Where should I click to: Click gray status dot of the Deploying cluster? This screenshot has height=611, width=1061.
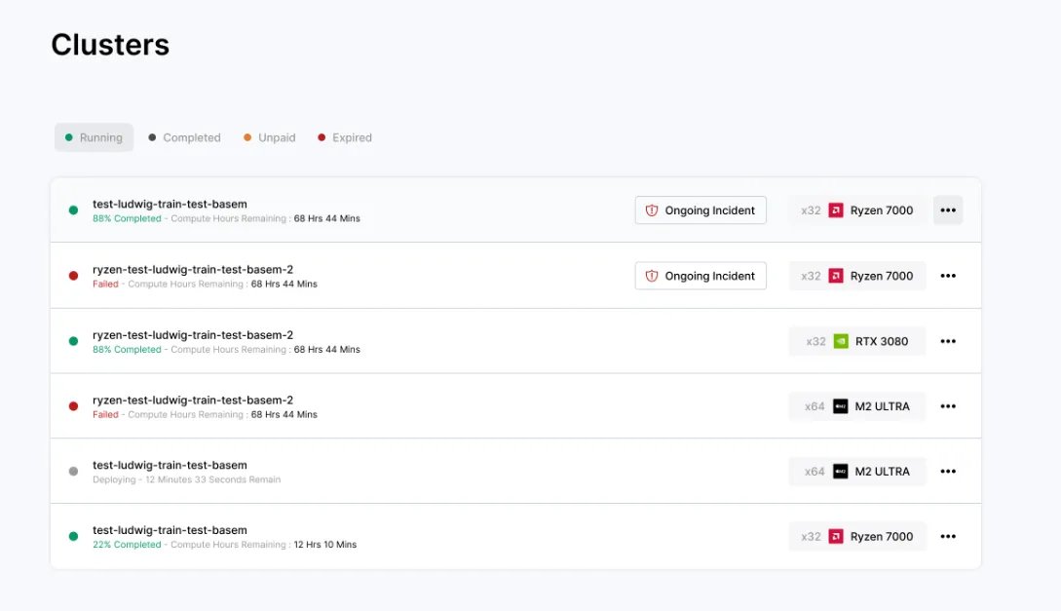[x=73, y=472]
